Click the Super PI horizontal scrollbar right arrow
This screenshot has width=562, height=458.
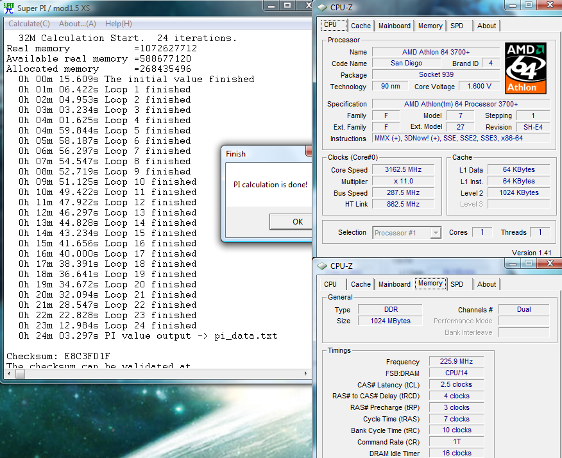coord(306,373)
